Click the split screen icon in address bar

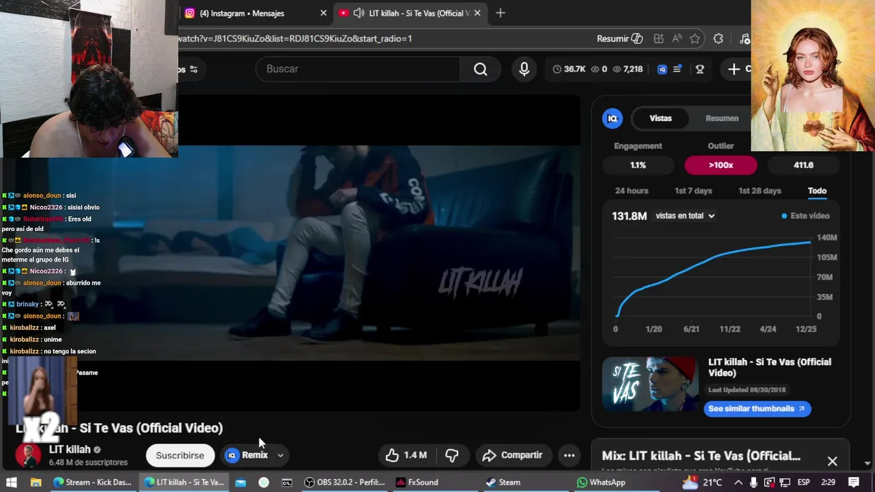tap(658, 38)
